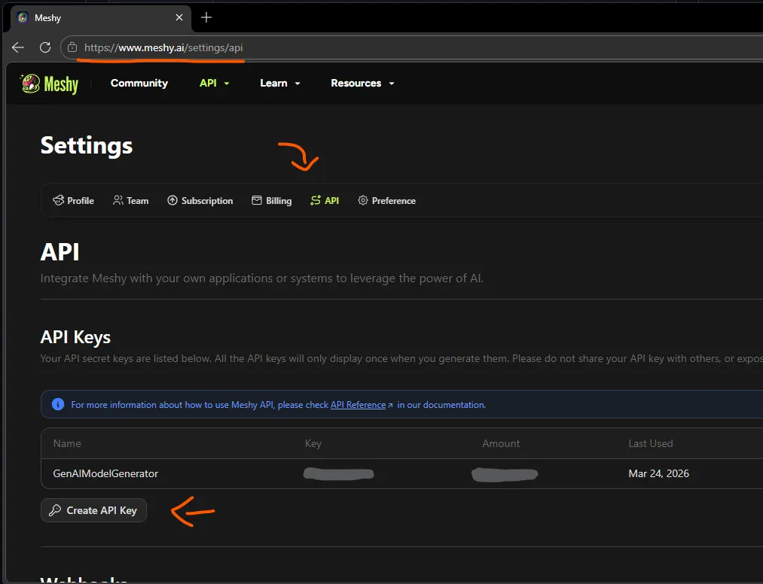The width and height of the screenshot is (763, 584).
Task: Click the Amount column header
Action: [x=501, y=443]
